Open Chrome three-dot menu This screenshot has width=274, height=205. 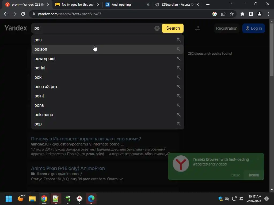[268, 14]
